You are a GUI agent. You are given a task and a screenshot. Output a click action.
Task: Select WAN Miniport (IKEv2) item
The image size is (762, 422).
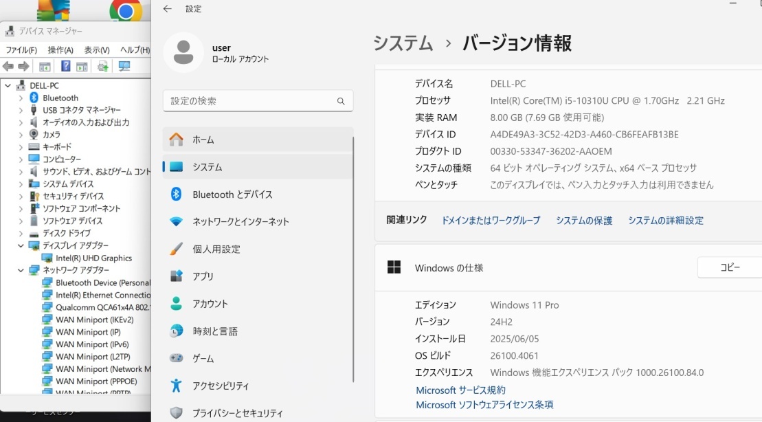pos(94,320)
